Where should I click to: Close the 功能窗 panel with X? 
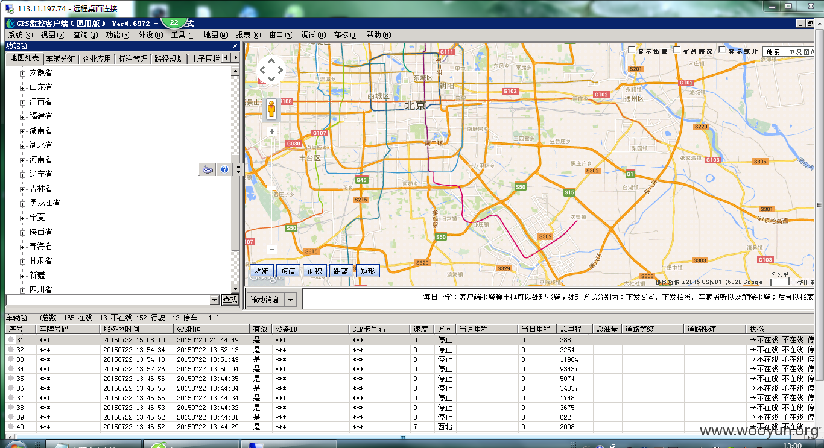pyautogui.click(x=235, y=46)
